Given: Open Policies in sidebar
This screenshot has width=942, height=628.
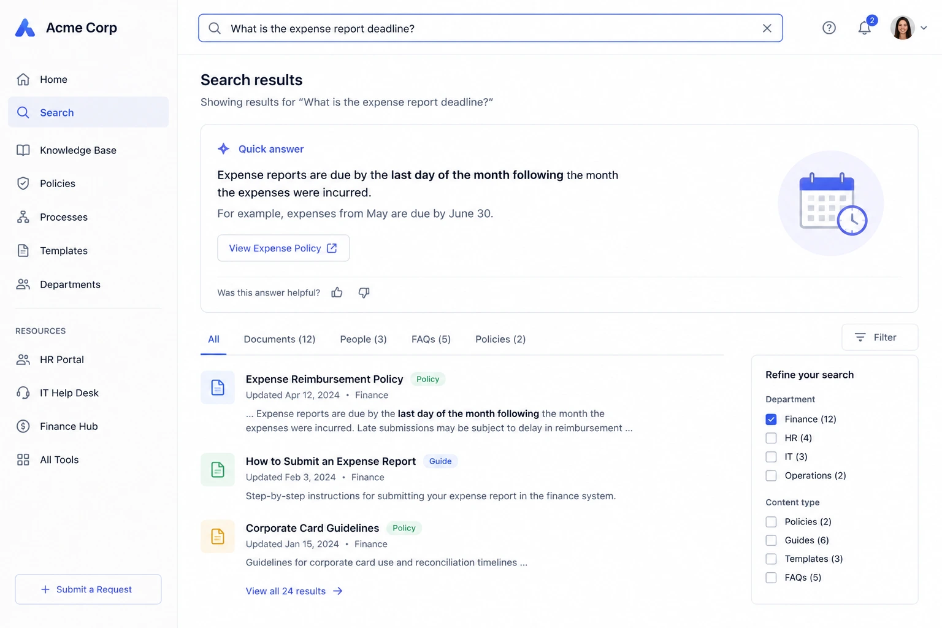Looking at the screenshot, I should 88,183.
